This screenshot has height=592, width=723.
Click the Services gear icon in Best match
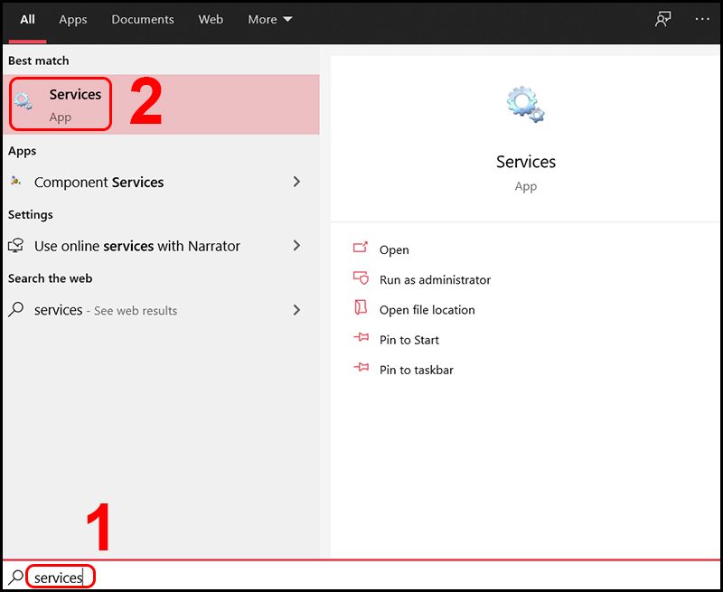click(24, 102)
